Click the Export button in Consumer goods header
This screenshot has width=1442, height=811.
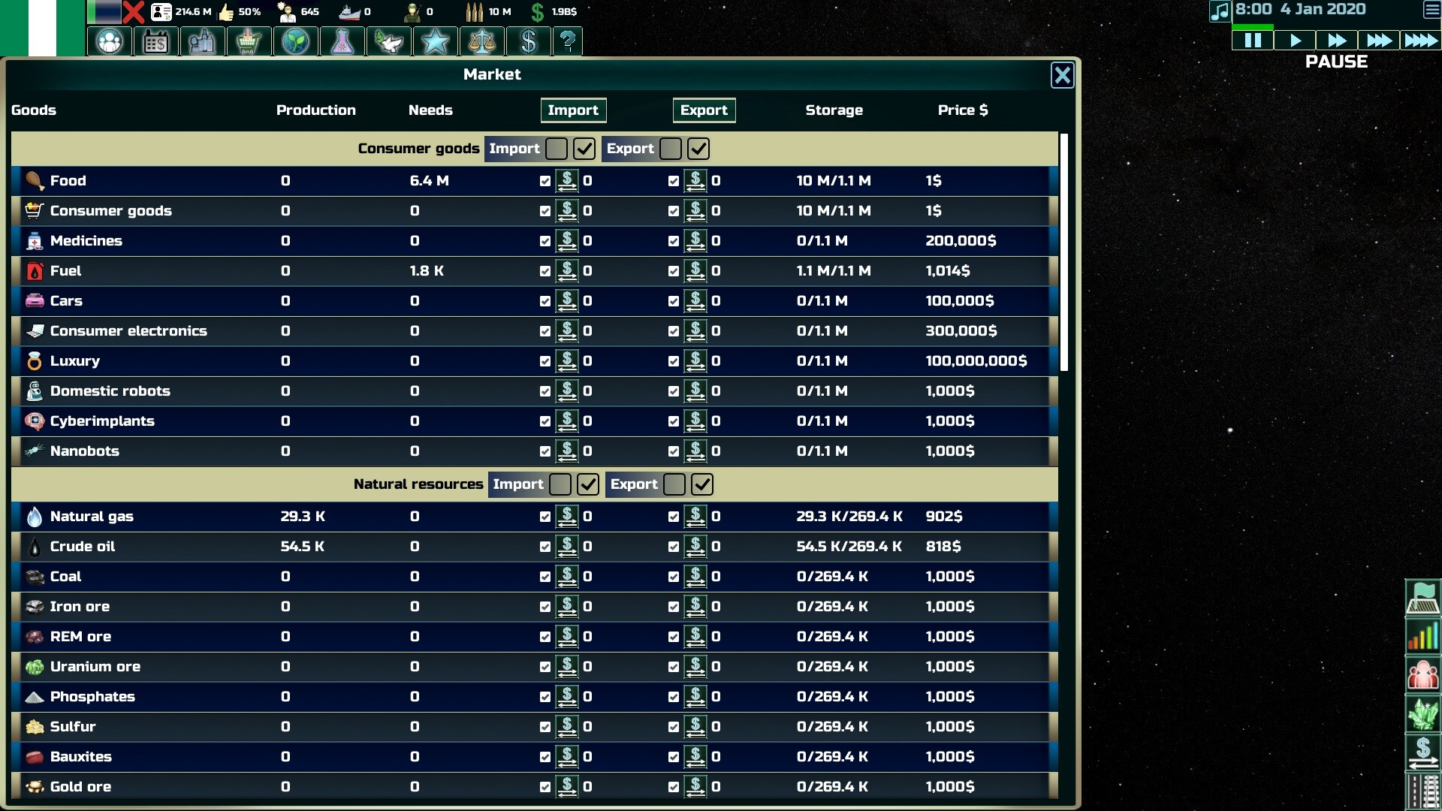[631, 149]
